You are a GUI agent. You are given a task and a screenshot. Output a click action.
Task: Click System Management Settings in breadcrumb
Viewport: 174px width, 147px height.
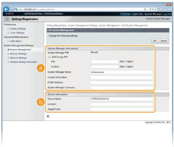pos(83,25)
